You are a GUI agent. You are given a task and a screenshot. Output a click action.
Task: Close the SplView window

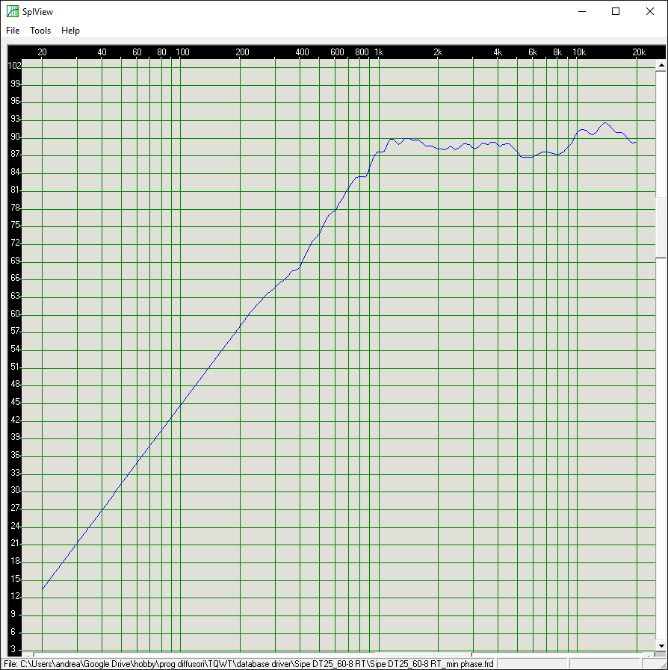[x=649, y=11]
